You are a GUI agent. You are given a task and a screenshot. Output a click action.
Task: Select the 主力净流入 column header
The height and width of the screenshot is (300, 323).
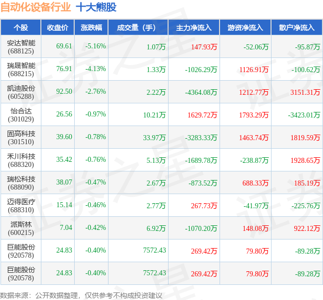coord(194,28)
